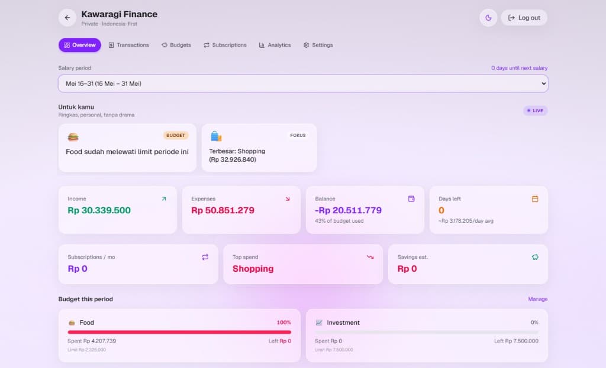Click the repeat icon on Subscriptions card
606x368 pixels.
pyautogui.click(x=205, y=257)
